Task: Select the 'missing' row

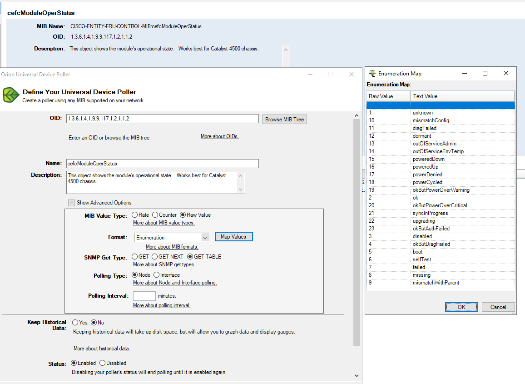Action: pyautogui.click(x=441, y=274)
